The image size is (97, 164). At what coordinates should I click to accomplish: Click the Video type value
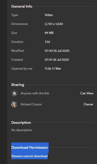pos(49,15)
